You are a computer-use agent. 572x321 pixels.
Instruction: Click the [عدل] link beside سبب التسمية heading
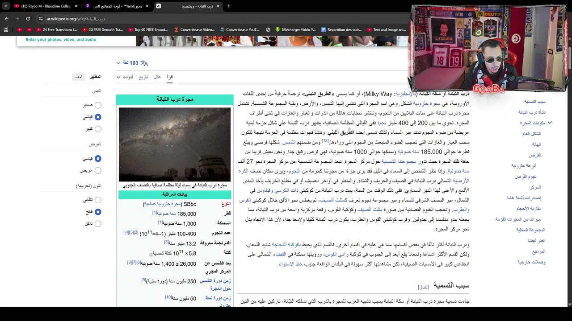pos(423,287)
